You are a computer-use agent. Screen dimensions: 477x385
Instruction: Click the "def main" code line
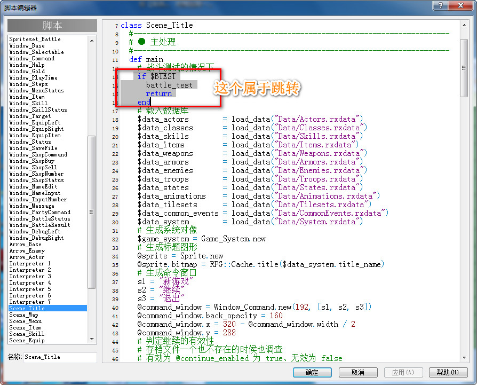[x=146, y=59]
